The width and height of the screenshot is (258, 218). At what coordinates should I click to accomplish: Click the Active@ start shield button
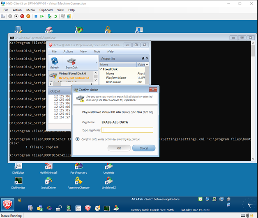pyautogui.click(x=7, y=204)
